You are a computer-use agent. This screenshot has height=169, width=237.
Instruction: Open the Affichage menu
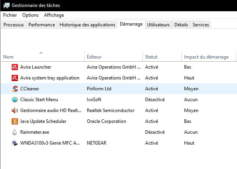tap(54, 15)
